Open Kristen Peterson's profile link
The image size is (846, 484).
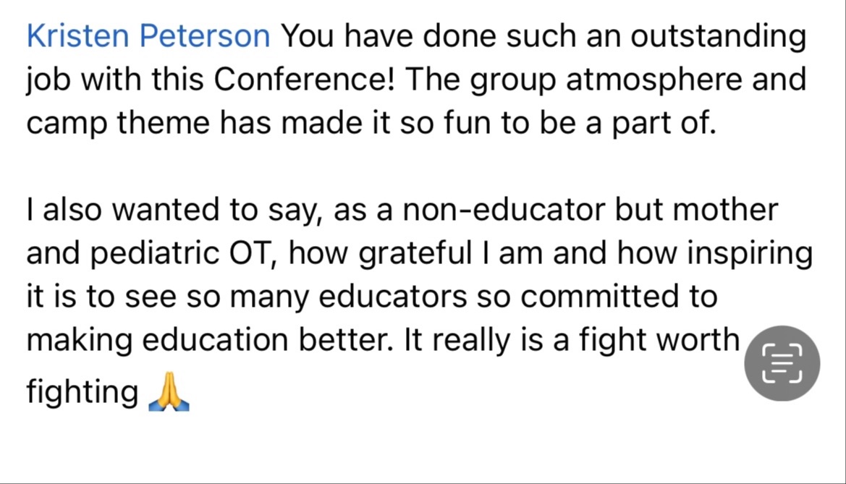click(x=148, y=36)
